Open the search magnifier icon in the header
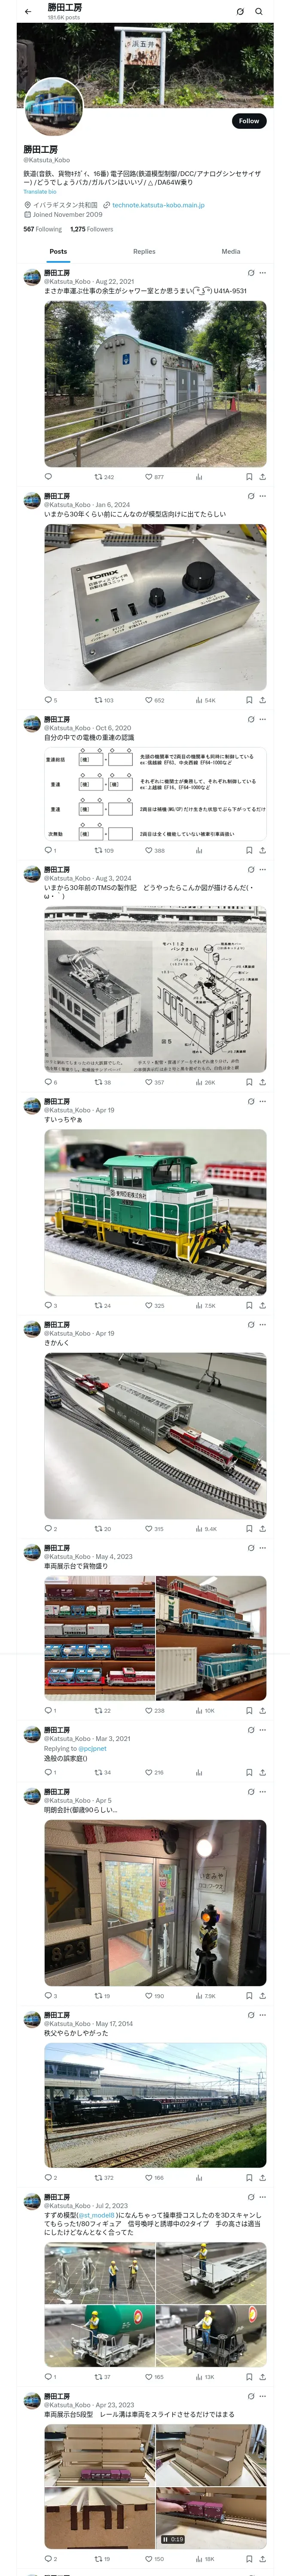 coord(259,12)
